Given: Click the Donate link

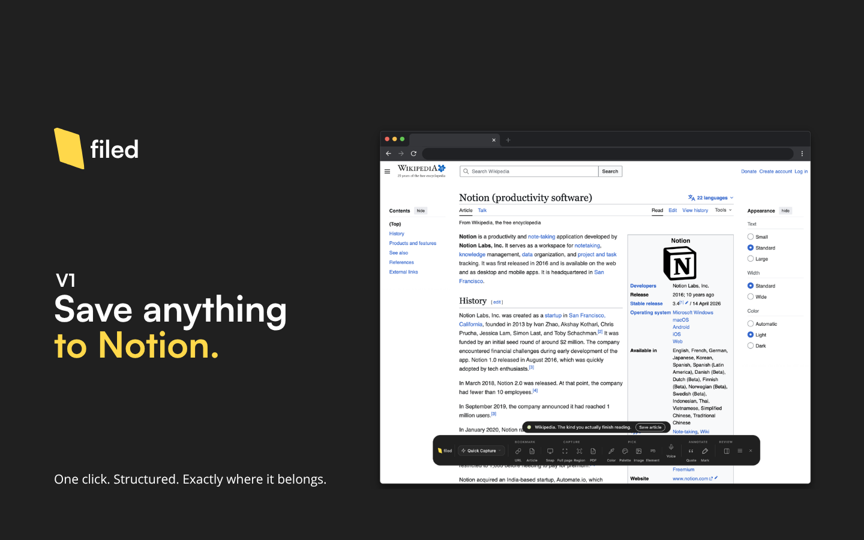Looking at the screenshot, I should (x=749, y=172).
